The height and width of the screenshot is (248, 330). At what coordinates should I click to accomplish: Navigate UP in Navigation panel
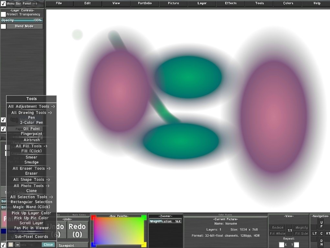coord(321,224)
